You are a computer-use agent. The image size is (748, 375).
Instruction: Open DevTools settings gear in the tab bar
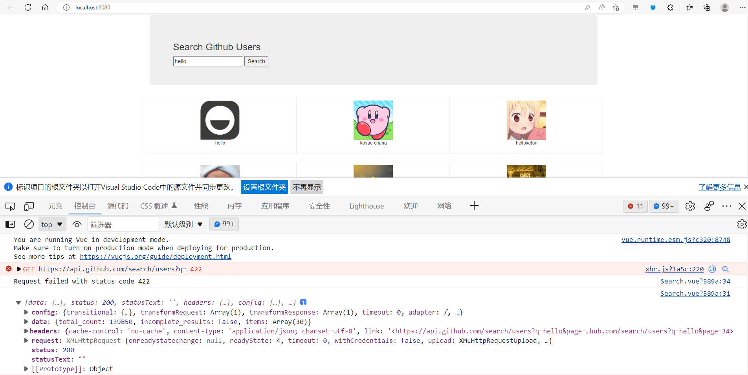tap(690, 206)
